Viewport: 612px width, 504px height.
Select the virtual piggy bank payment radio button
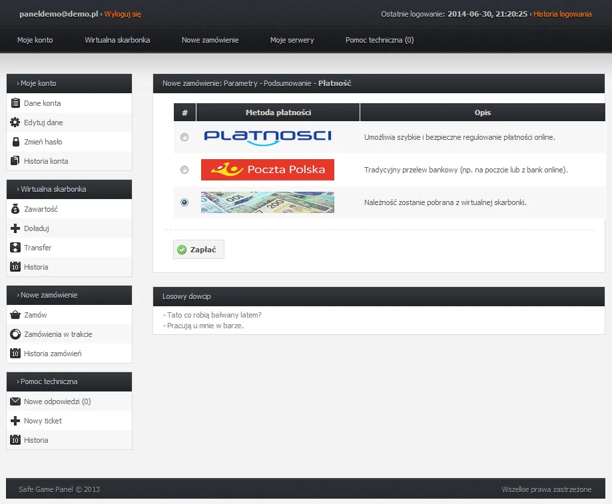tap(184, 202)
